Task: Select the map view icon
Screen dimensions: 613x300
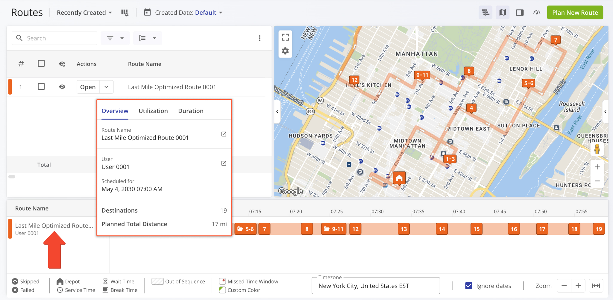Action: tap(503, 12)
